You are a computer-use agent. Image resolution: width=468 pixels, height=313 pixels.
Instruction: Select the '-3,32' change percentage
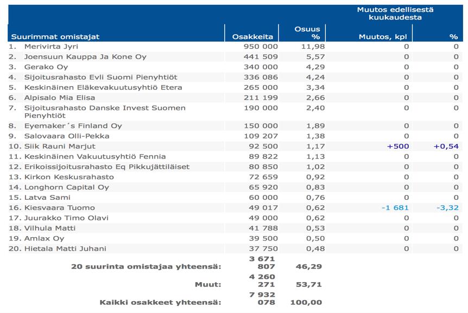click(x=447, y=207)
